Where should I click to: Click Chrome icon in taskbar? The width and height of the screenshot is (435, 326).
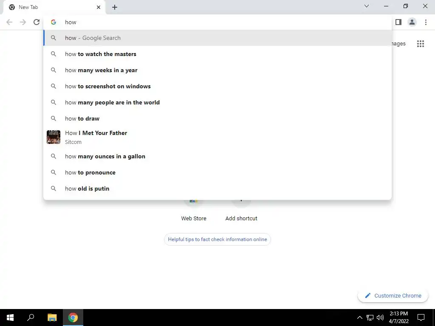(x=73, y=318)
